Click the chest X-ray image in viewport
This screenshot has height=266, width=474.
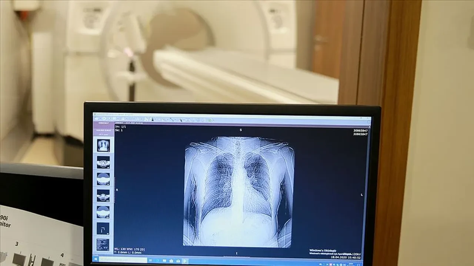pyautogui.click(x=238, y=191)
